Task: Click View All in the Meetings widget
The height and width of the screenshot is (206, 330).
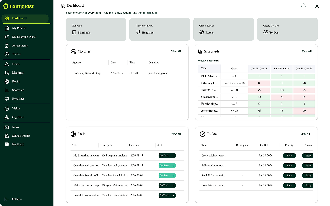Action: 176,51
